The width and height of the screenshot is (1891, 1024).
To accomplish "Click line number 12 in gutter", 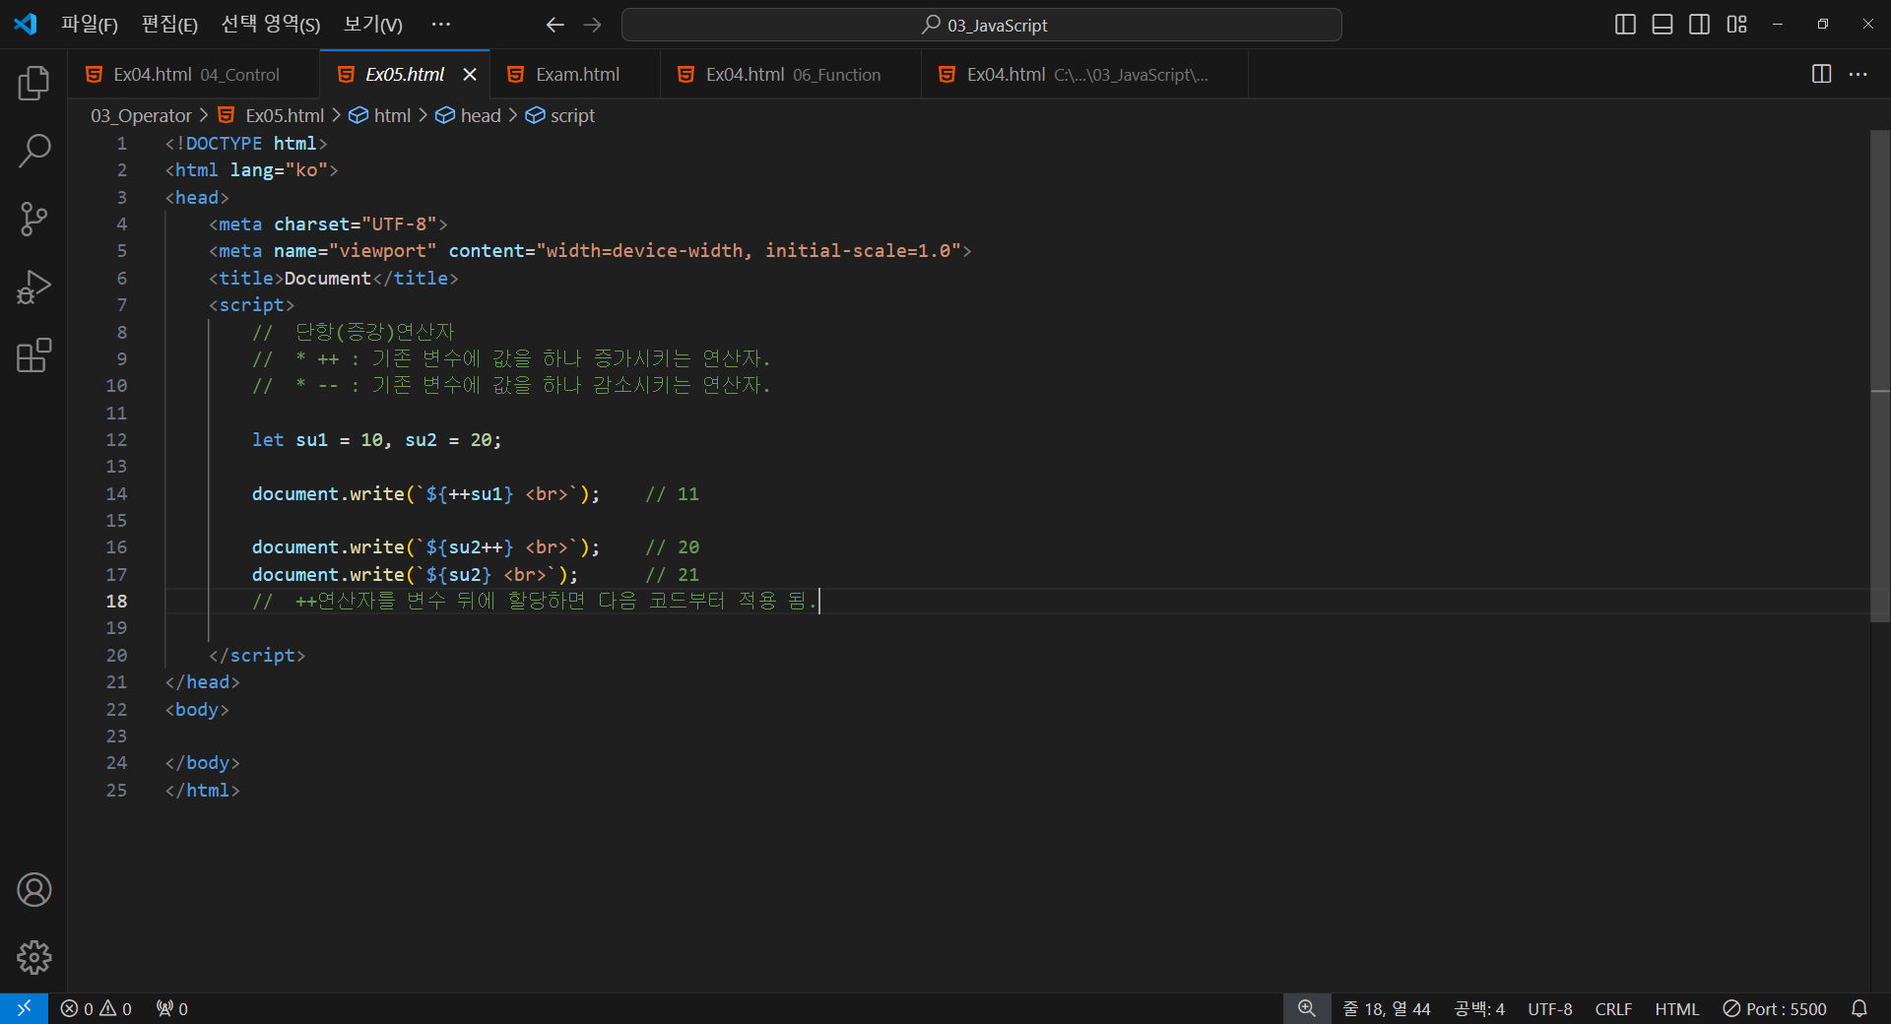I will pos(116,440).
